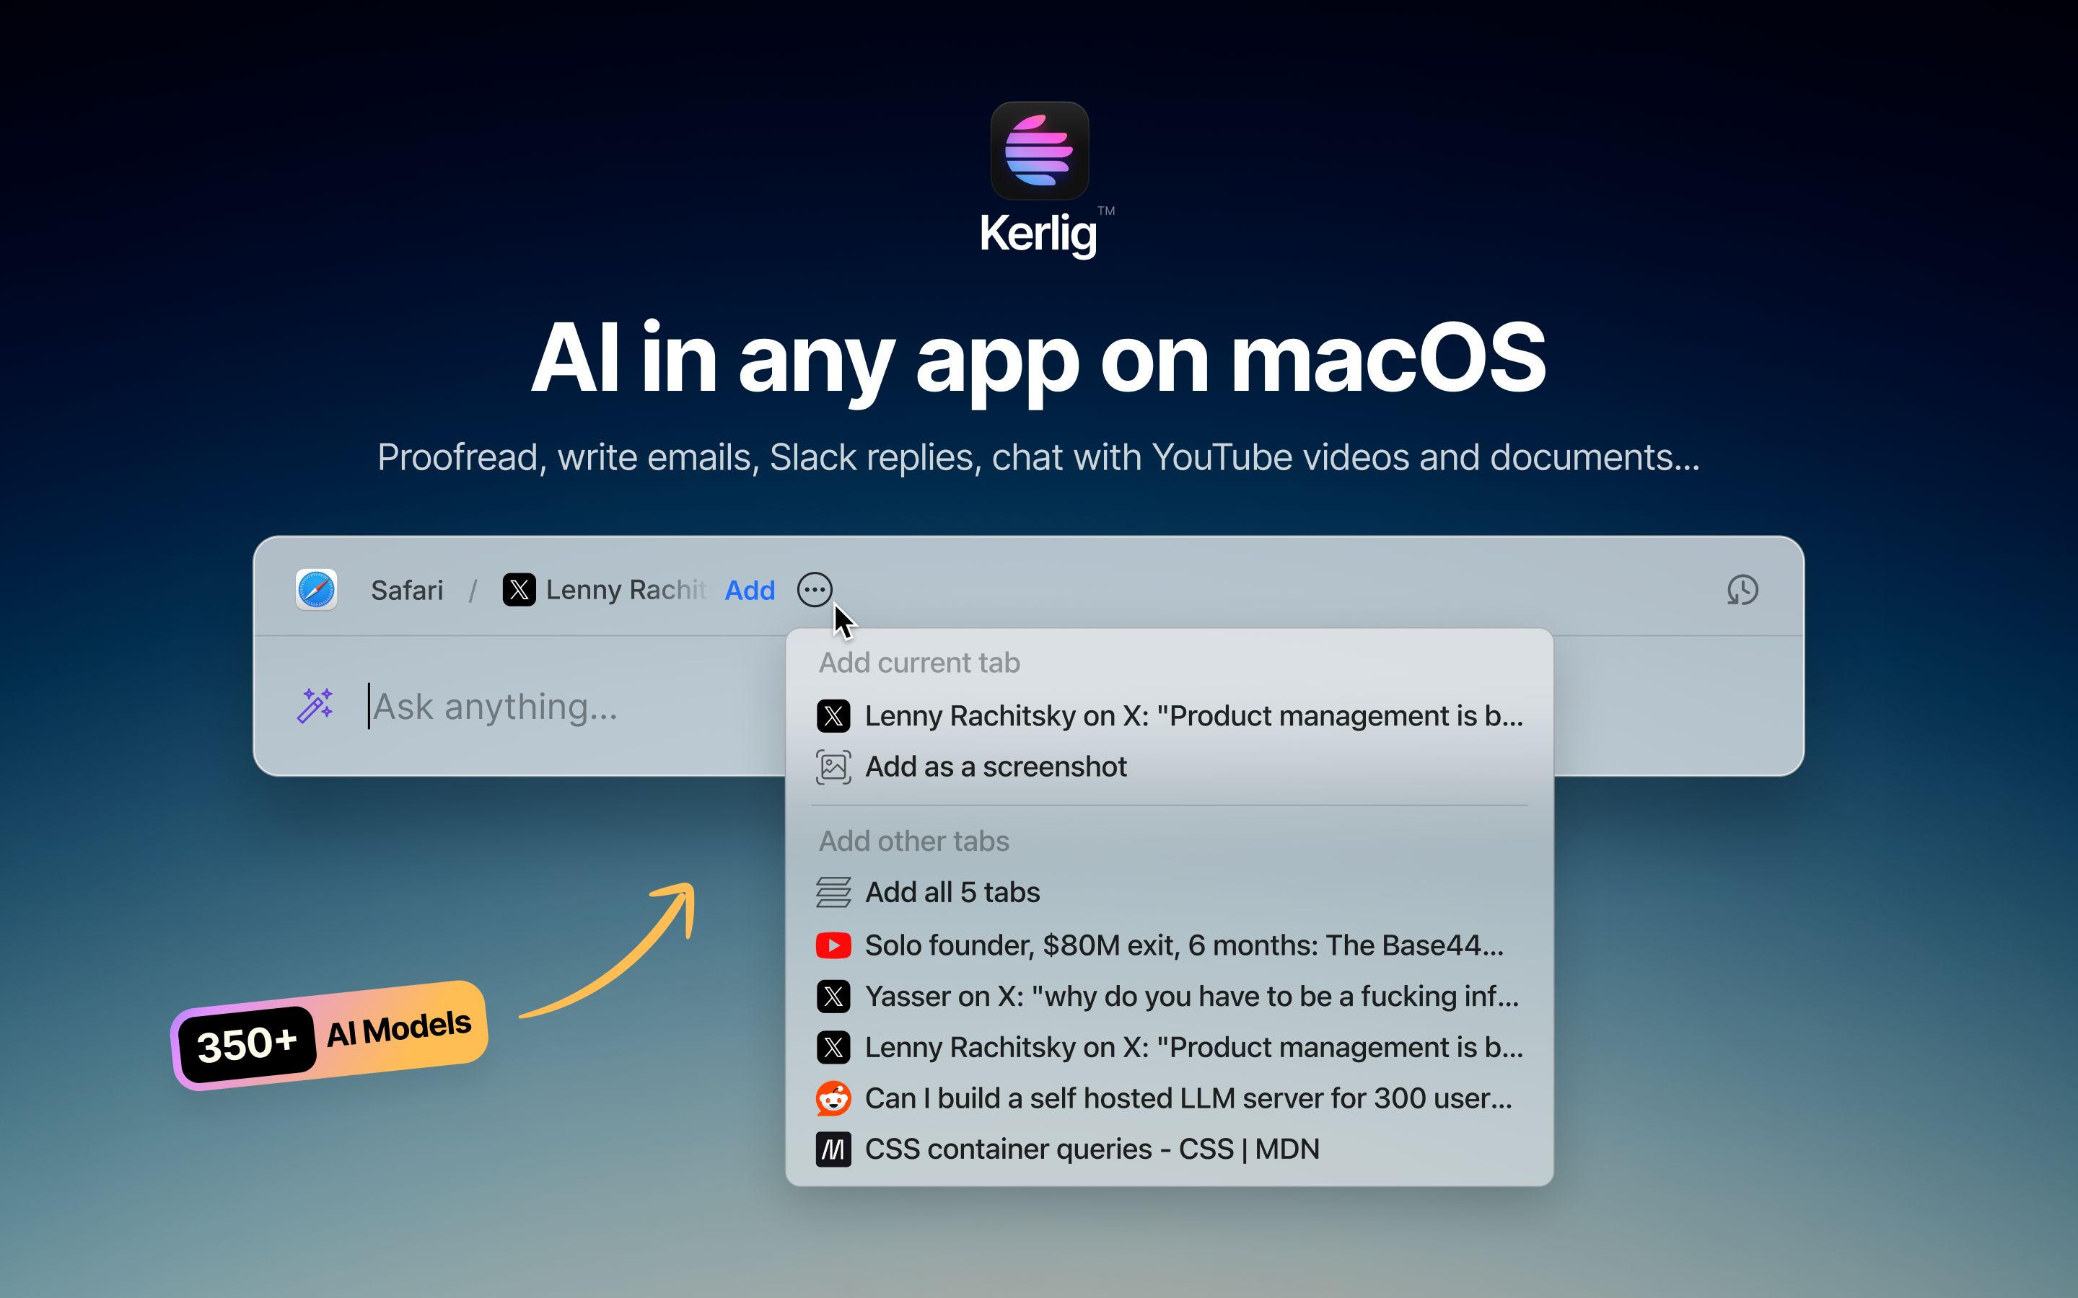This screenshot has height=1298, width=2078.
Task: Click the magic wand prompts icon
Action: click(x=315, y=706)
